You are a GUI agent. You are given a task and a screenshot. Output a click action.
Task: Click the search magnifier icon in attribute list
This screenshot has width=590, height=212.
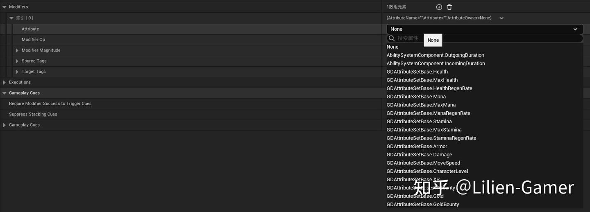(392, 38)
